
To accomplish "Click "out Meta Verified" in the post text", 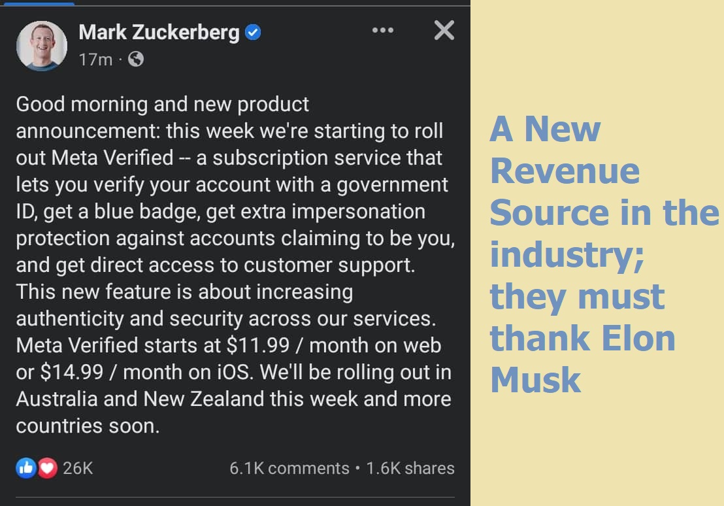I will pos(95,158).
